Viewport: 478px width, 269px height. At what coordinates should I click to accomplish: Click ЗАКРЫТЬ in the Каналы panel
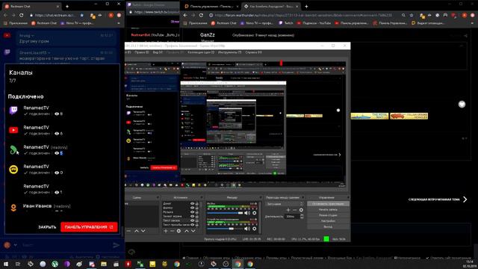47,227
